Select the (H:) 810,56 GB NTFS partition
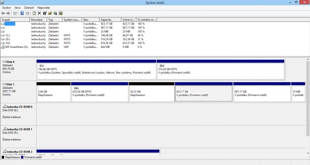 (x=99, y=92)
